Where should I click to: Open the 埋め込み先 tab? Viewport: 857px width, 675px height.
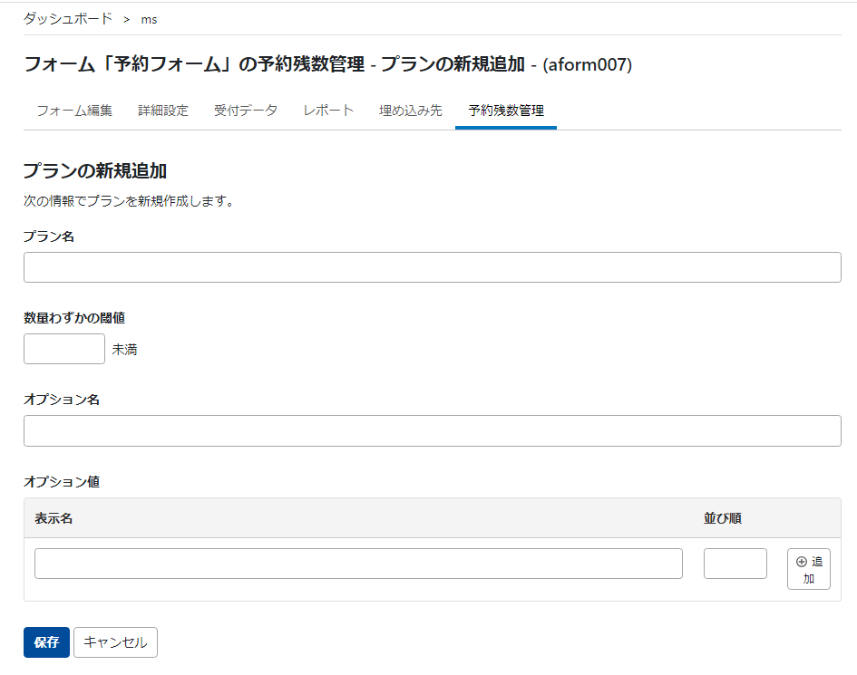click(x=410, y=111)
